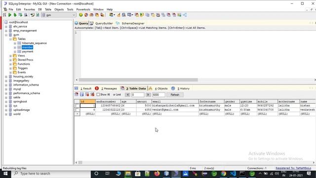The image size is (316, 178).
Task: Select the springboot database
Action: click(20, 102)
